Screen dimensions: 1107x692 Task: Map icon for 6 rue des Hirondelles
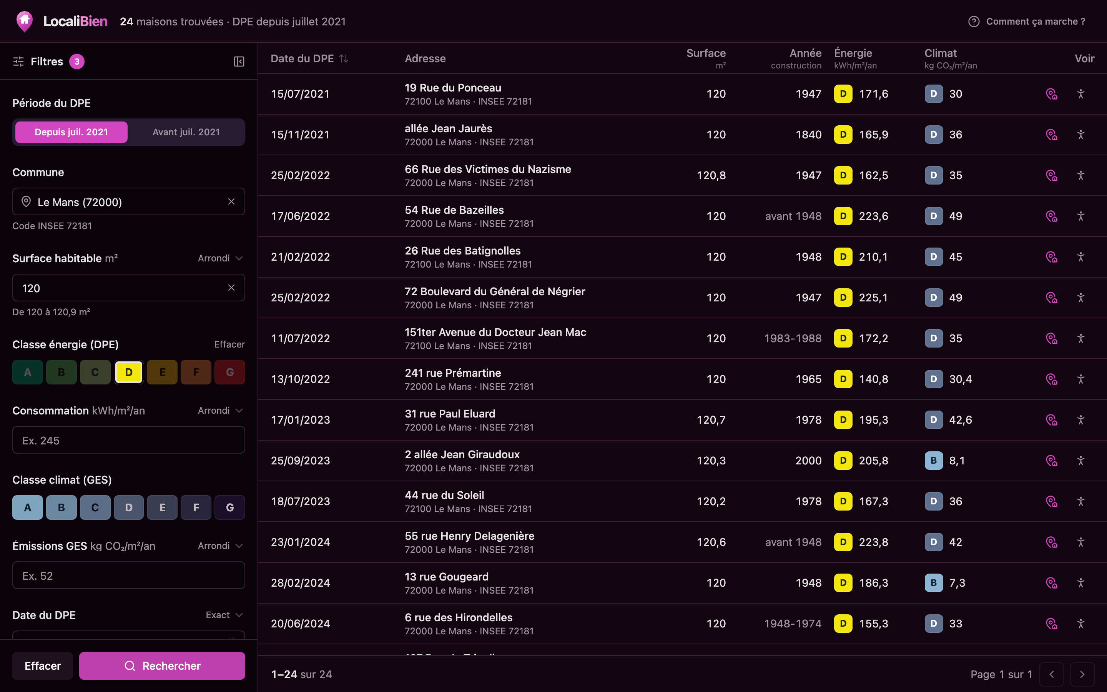1052,623
